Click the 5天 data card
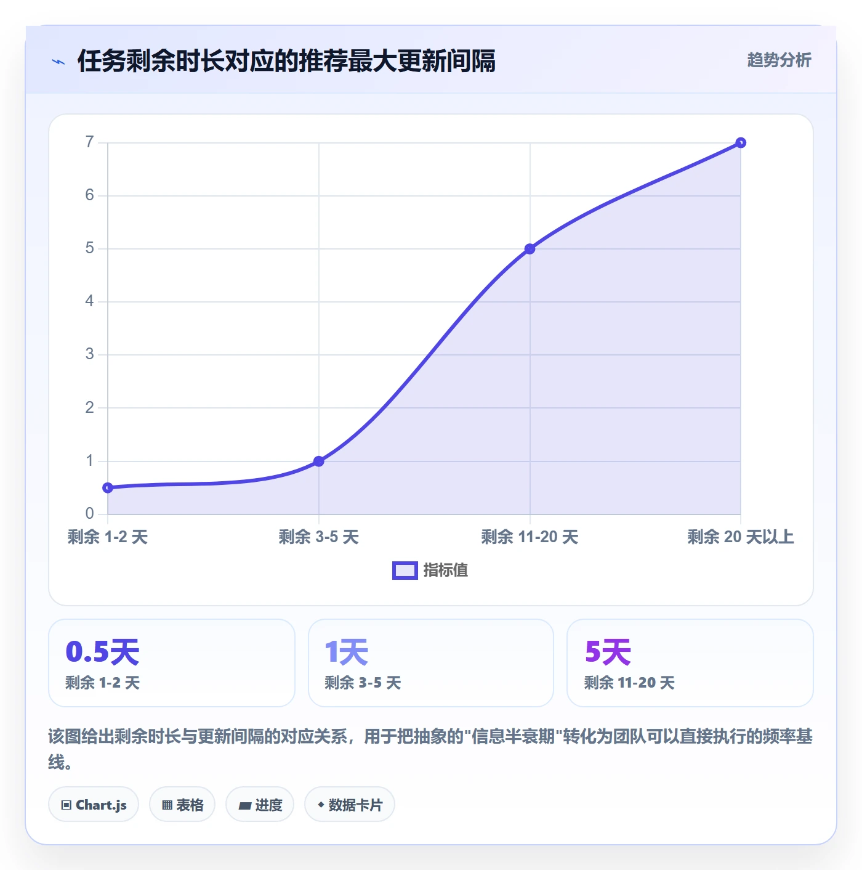Viewport: 862px width, 870px height. 690,663
